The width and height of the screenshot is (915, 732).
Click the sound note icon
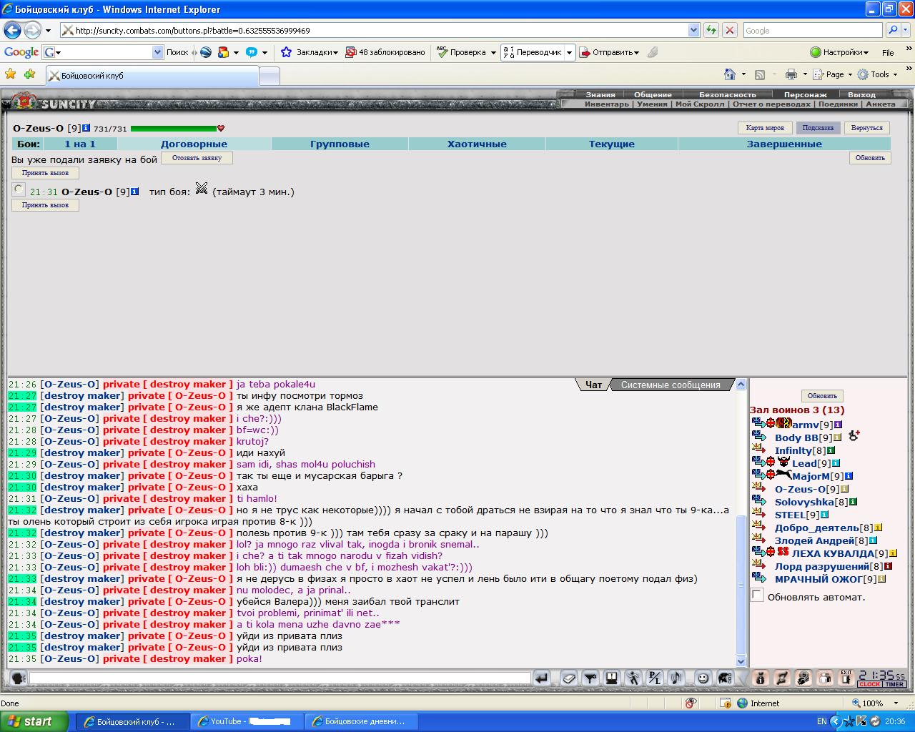(676, 678)
